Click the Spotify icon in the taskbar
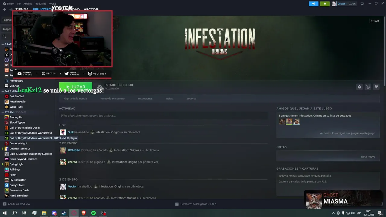Image resolution: width=386 pixels, height=217 pixels. pos(93,213)
